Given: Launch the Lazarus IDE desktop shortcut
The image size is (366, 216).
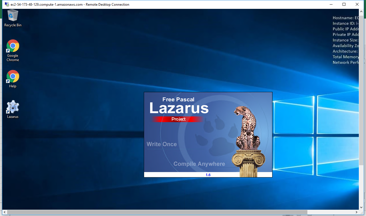Looking at the screenshot, I should pos(13,107).
